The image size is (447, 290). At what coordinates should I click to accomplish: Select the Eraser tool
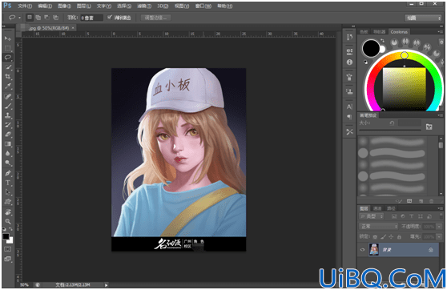coord(8,135)
